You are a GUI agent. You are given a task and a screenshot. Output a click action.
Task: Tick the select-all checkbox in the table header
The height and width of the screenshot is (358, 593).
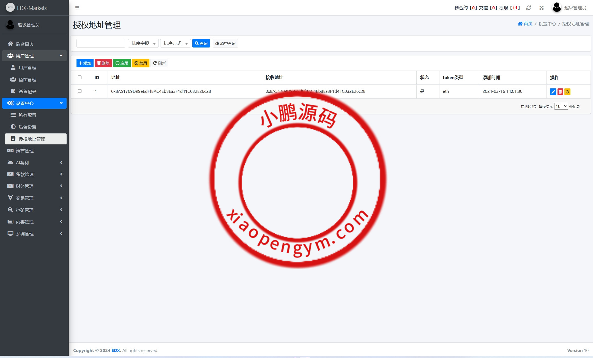tap(80, 77)
